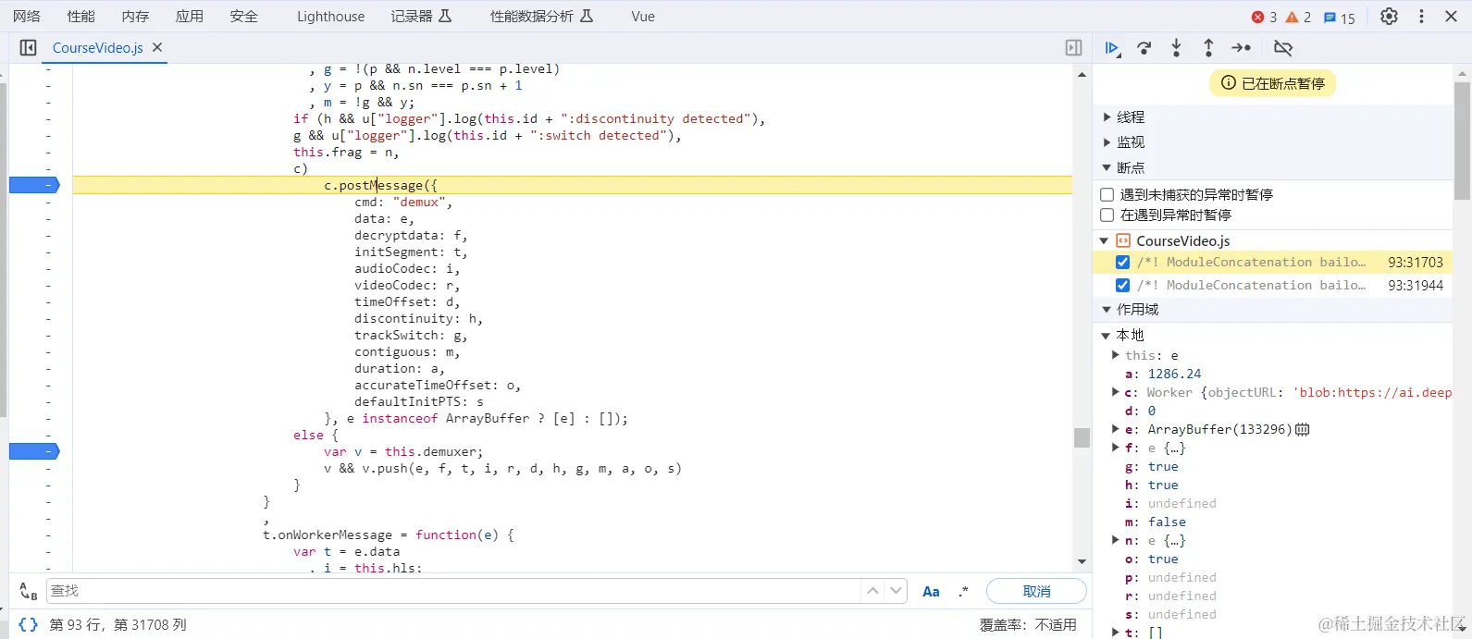Click the 已在断点暂停 paused banner
The height and width of the screenshot is (639, 1472).
pyautogui.click(x=1272, y=83)
